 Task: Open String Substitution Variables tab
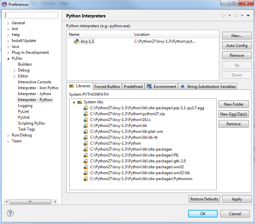[x=208, y=86]
